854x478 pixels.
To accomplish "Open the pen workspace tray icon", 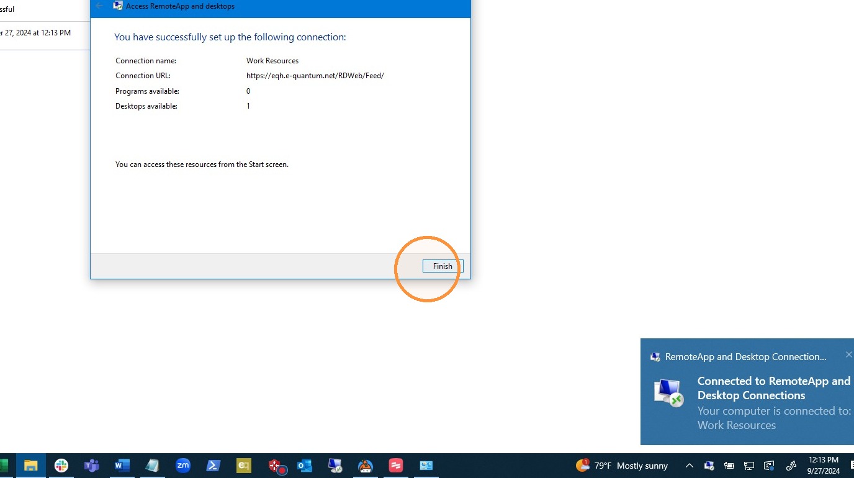I will tap(791, 466).
